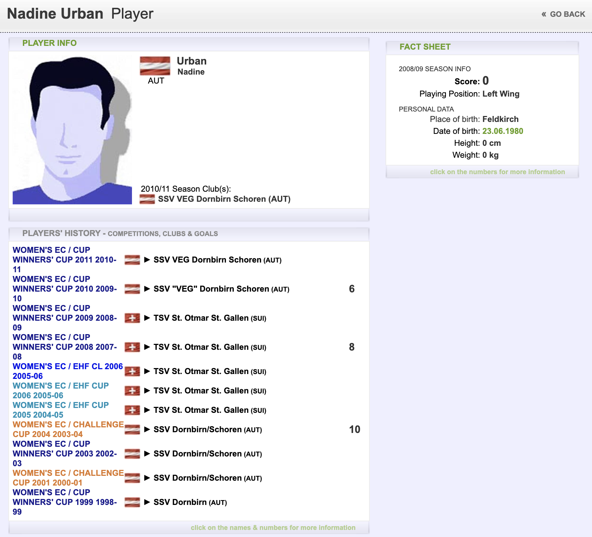
Task: Click the flag beside 2010/11 season club
Action: pos(147,199)
